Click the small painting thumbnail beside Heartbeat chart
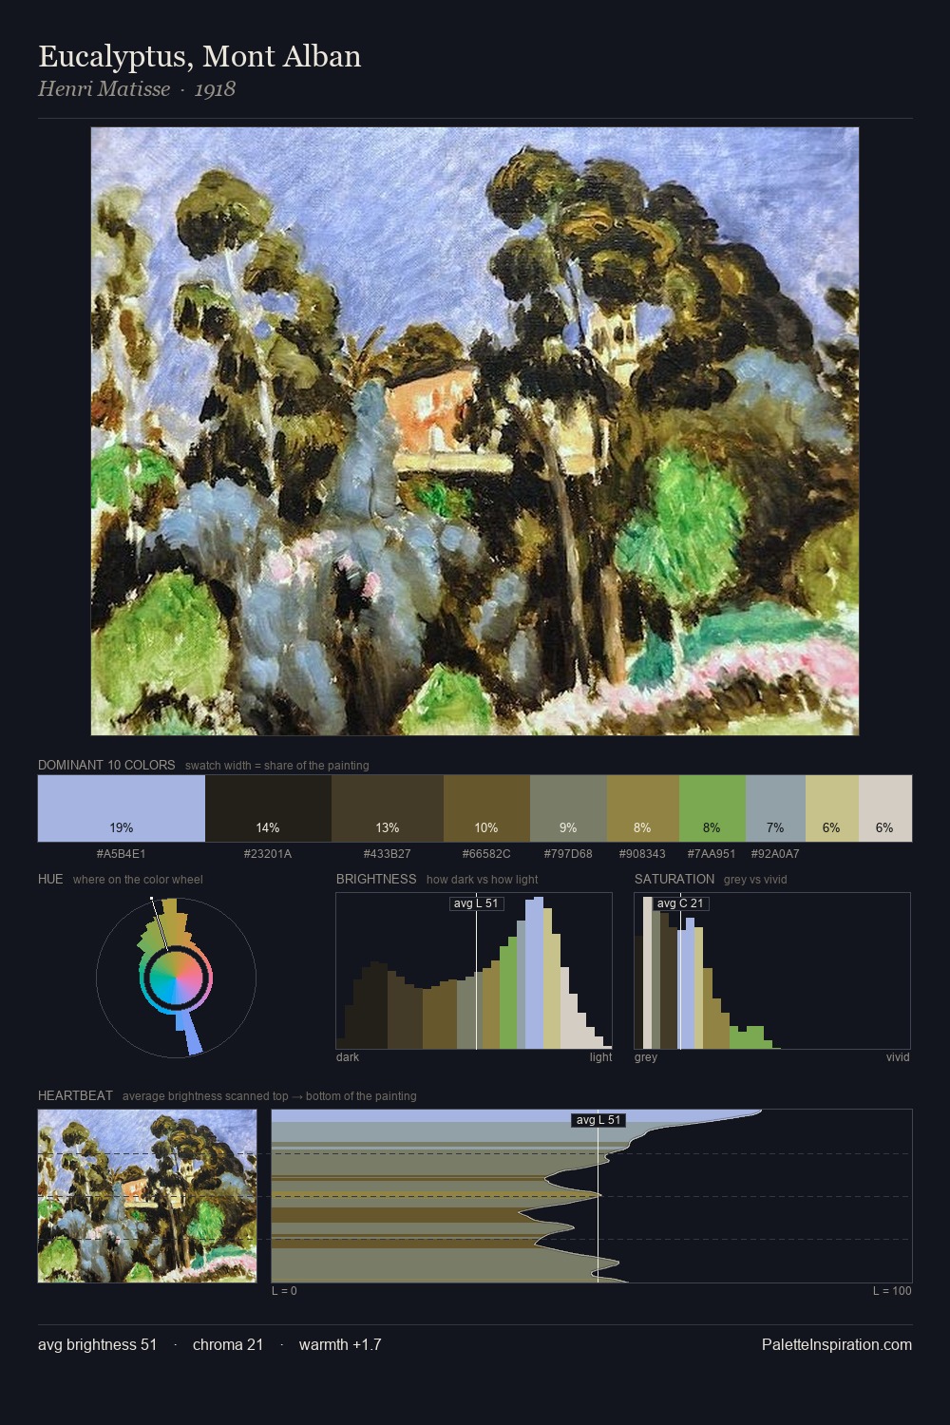950x1425 pixels. point(147,1196)
